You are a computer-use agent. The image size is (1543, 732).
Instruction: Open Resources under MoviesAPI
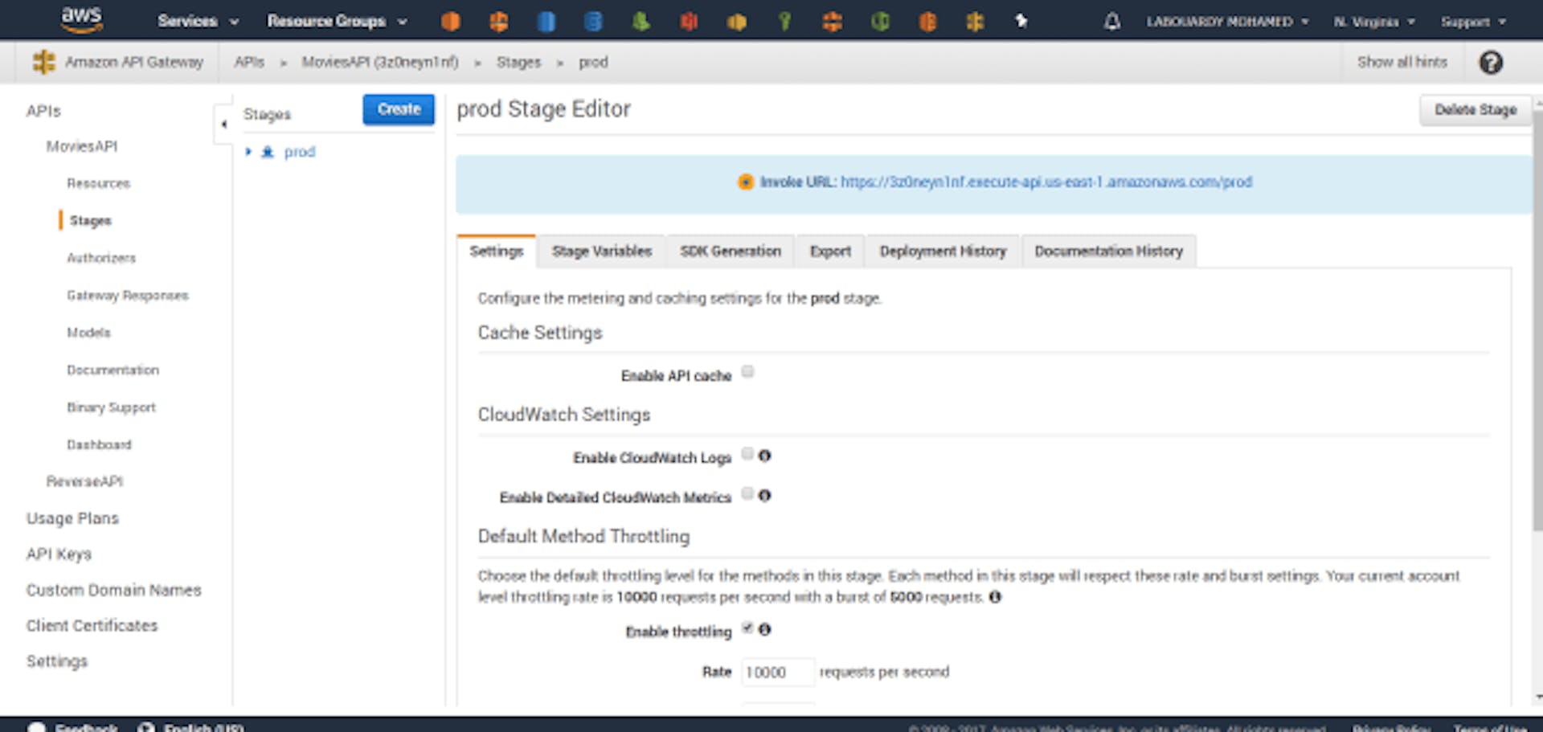[x=98, y=183]
